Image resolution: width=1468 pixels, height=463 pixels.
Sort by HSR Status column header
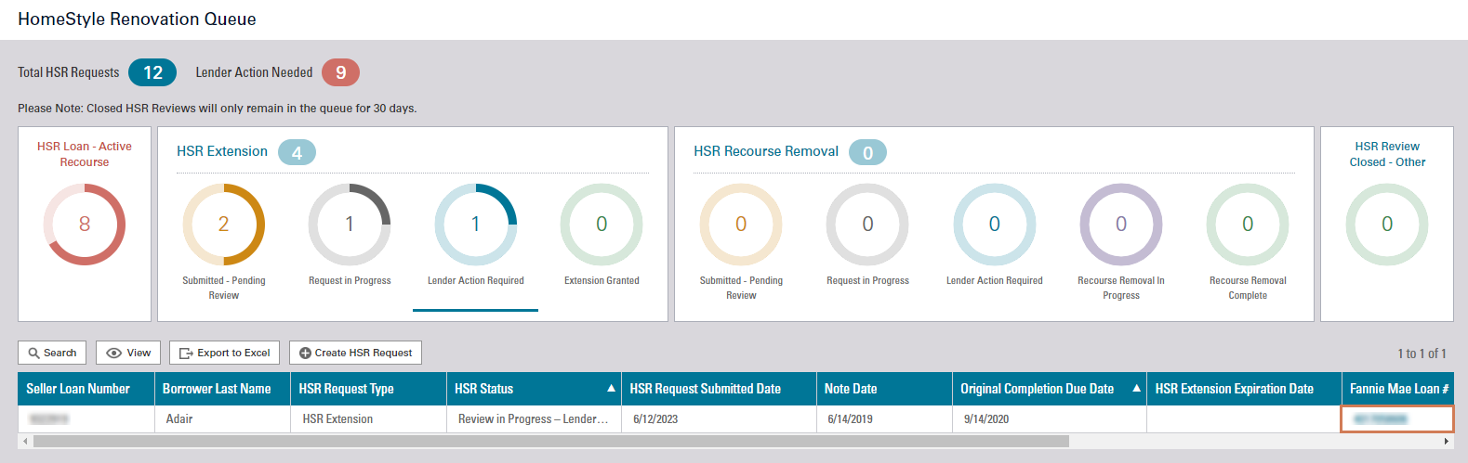tap(534, 389)
